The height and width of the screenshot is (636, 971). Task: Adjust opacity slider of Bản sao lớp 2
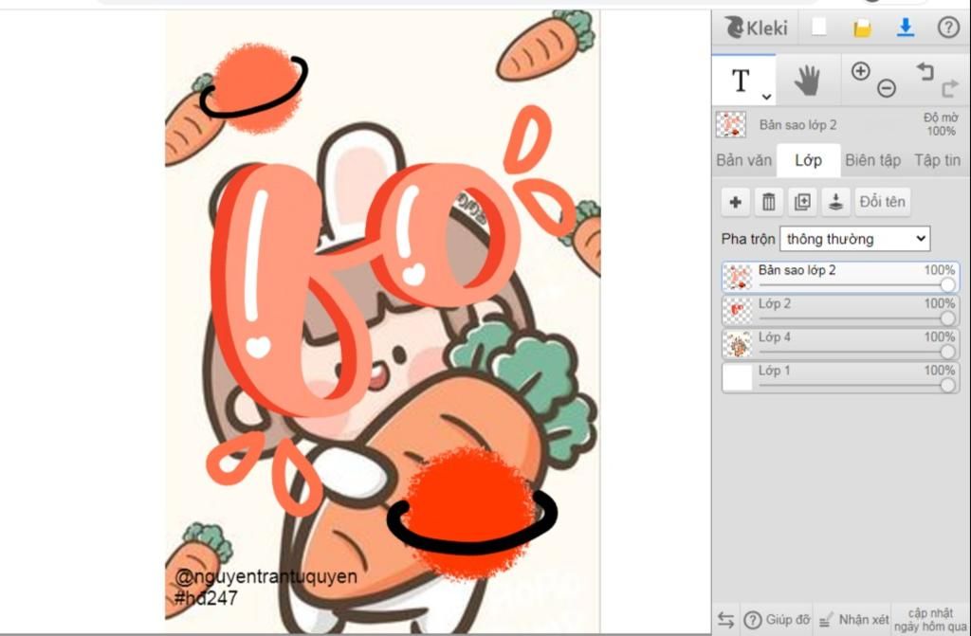pyautogui.click(x=947, y=284)
